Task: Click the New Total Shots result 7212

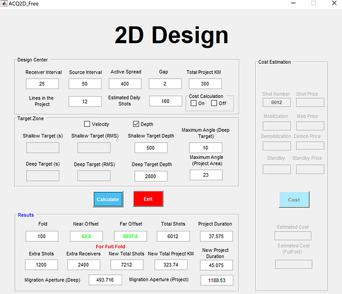Action: (x=127, y=265)
